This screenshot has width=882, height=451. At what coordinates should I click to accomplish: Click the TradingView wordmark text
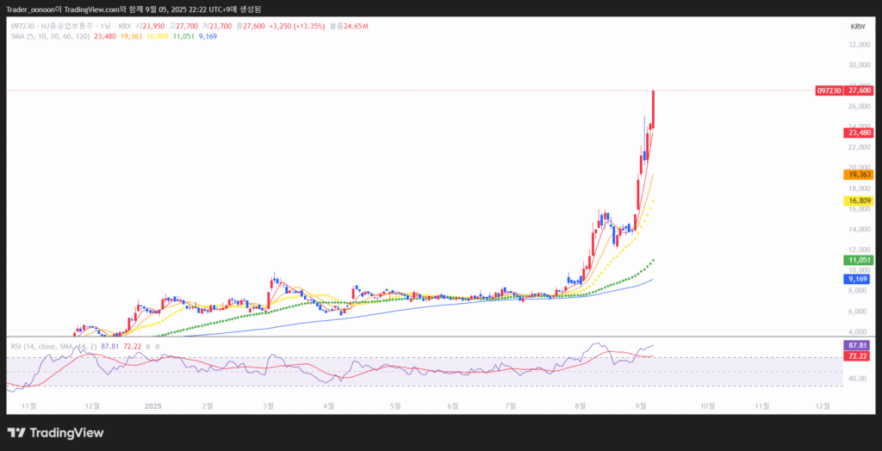(66, 433)
